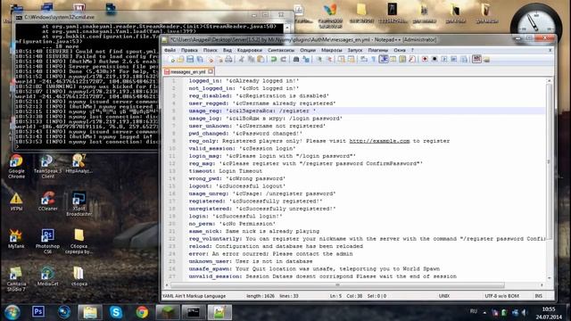Toggle the highlighted indent guide button
This screenshot has width=571, height=321.
coord(384,59)
